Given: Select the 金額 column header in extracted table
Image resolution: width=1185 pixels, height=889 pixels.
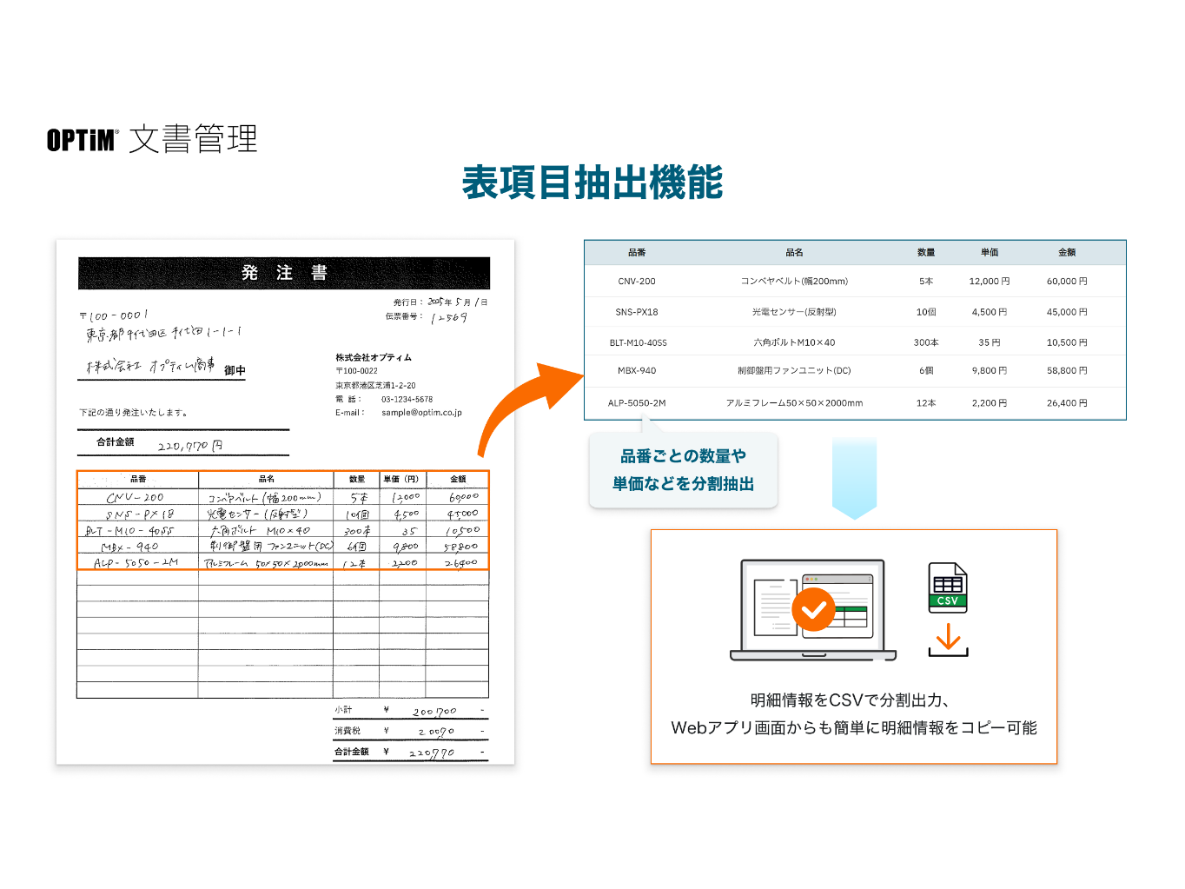Looking at the screenshot, I should [x=1066, y=253].
